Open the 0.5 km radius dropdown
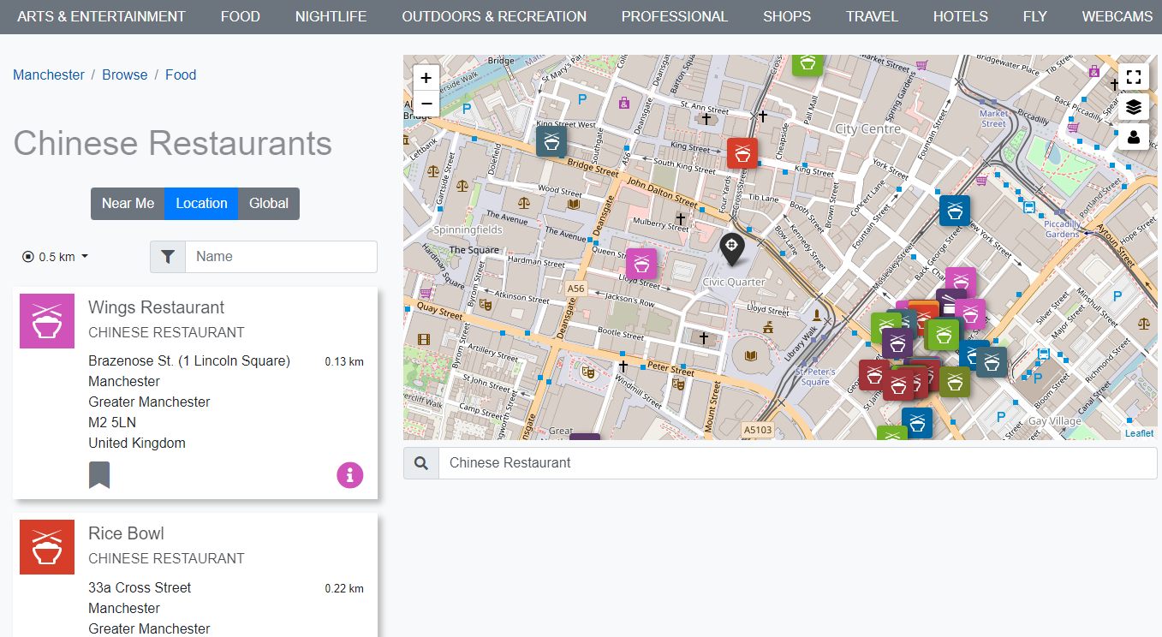This screenshot has width=1162, height=637. click(56, 257)
